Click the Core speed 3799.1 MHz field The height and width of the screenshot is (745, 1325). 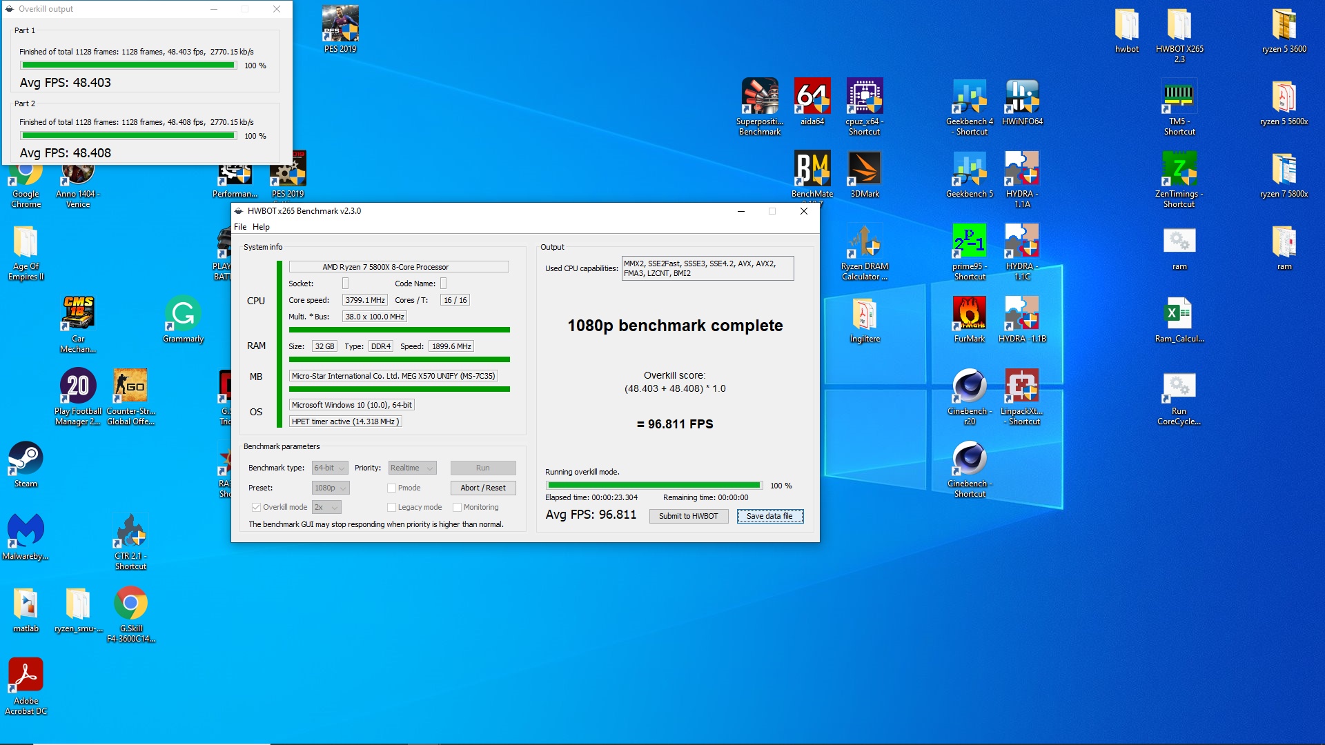[x=364, y=300]
